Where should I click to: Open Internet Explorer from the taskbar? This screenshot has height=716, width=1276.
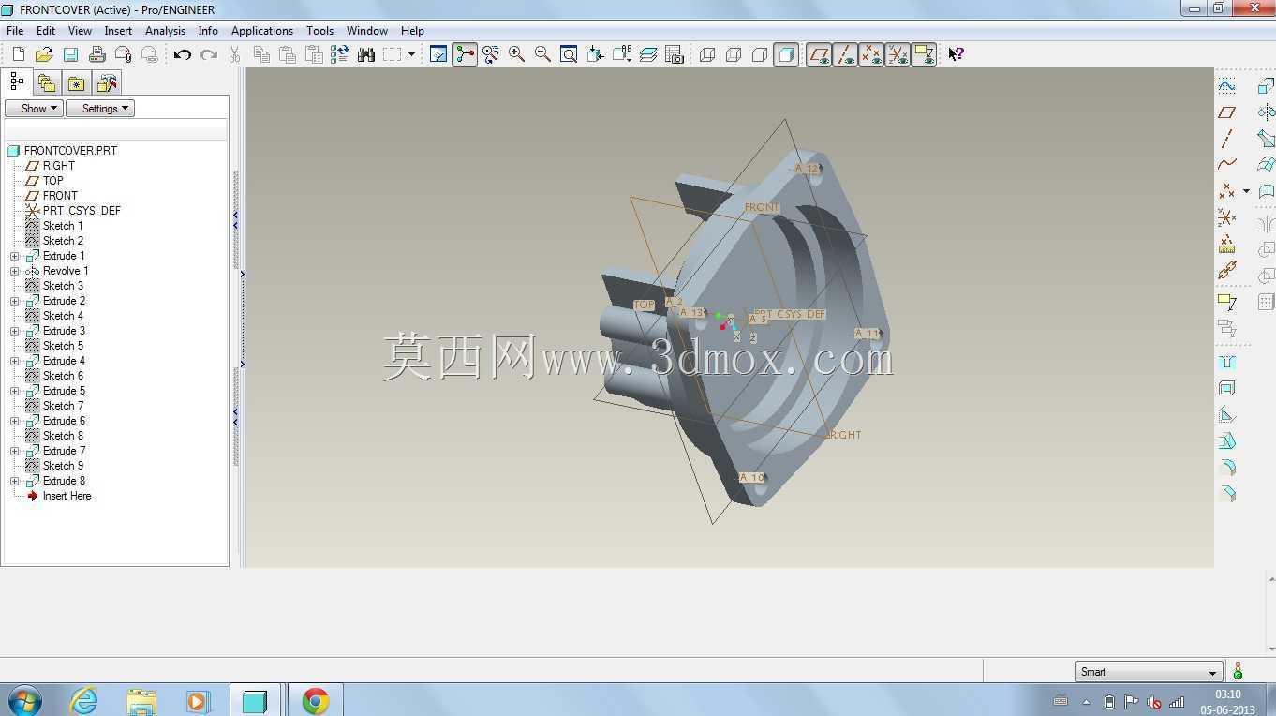[x=83, y=700]
